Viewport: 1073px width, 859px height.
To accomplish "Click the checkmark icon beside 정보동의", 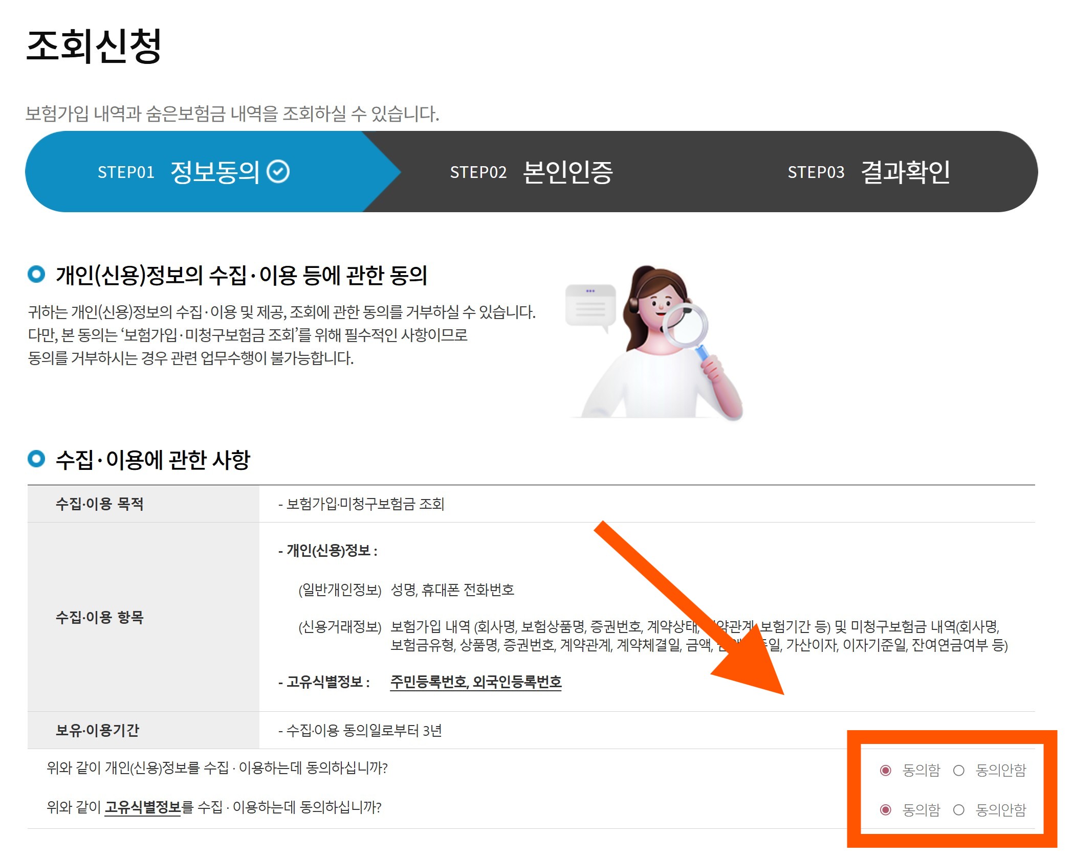I will click(x=278, y=172).
